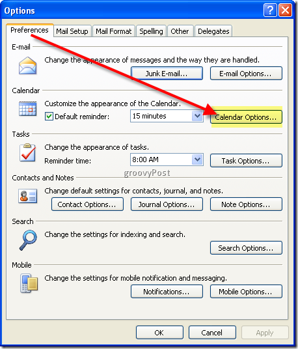The width and height of the screenshot is (298, 349).
Task: Open Task Options dialog
Action: tap(246, 161)
